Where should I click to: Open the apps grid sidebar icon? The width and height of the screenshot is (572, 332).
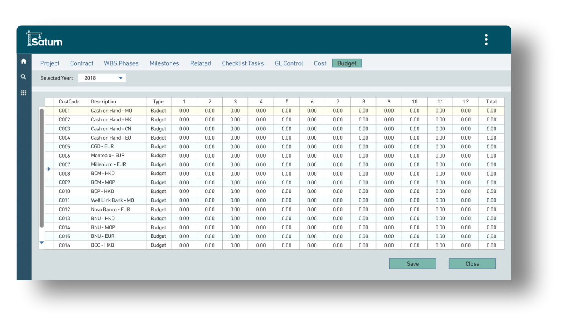(x=24, y=93)
